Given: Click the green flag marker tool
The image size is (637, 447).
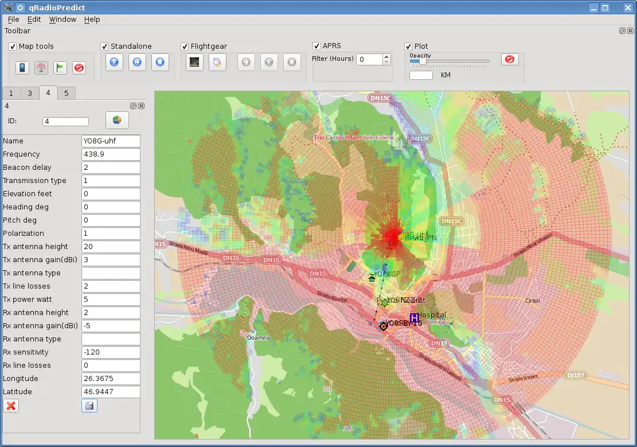Looking at the screenshot, I should pos(60,68).
